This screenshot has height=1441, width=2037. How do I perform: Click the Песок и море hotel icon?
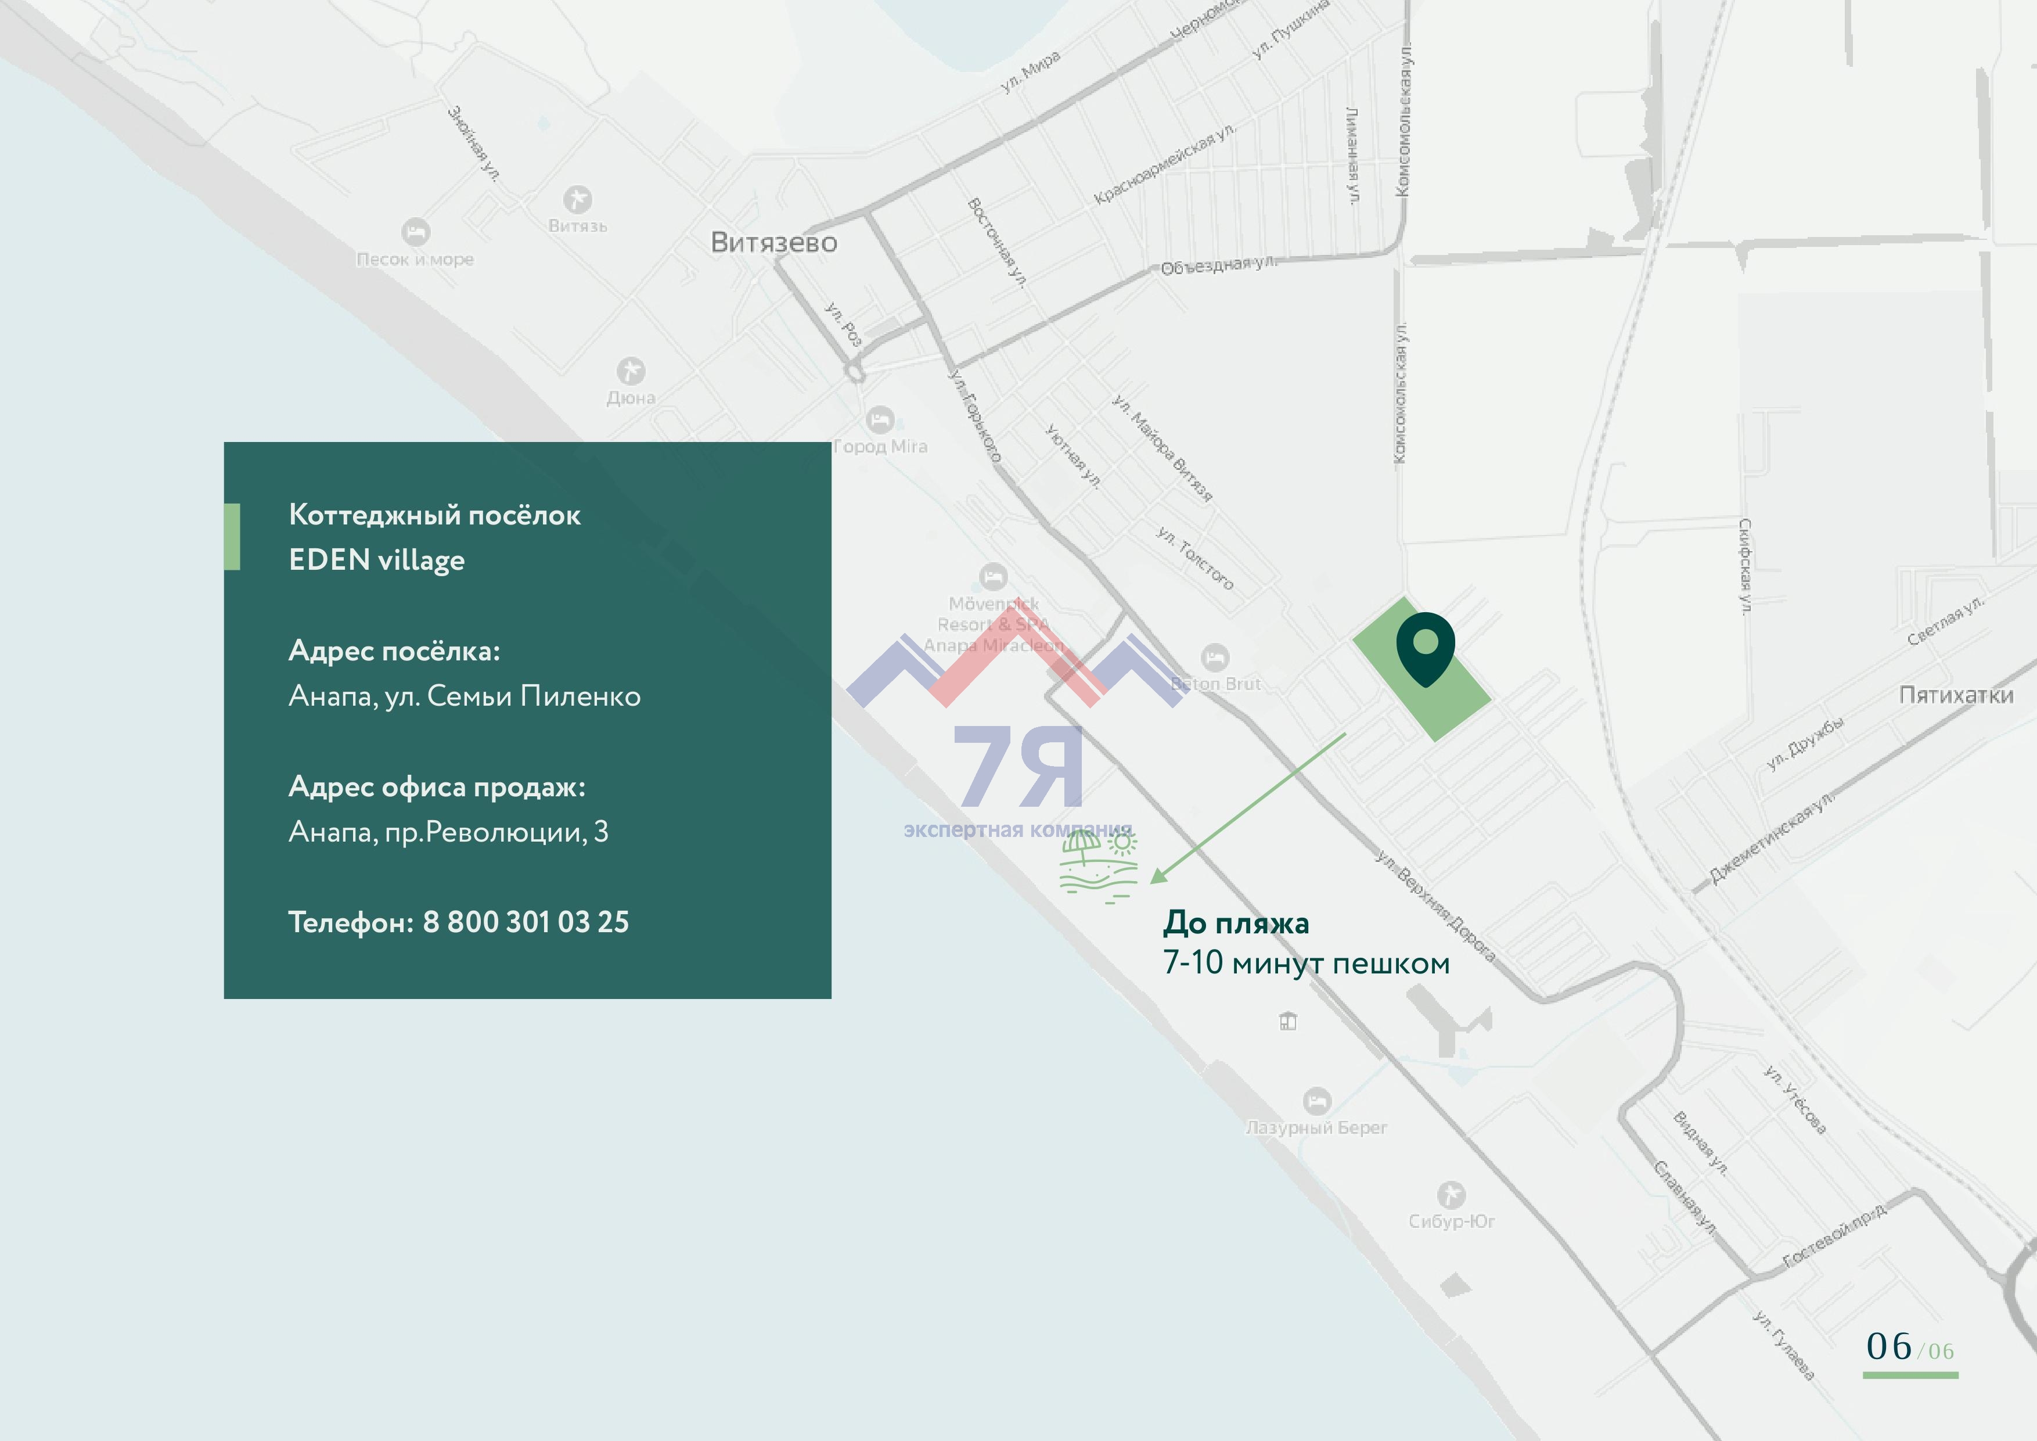point(415,232)
